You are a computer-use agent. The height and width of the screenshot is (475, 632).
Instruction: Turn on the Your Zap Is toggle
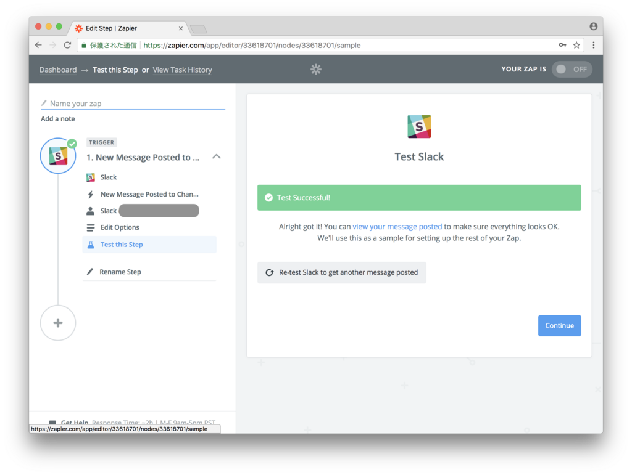(x=572, y=69)
